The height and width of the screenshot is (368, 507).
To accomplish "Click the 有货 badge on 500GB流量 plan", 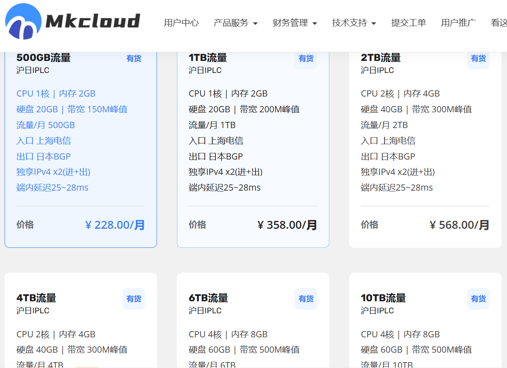I will coord(133,58).
